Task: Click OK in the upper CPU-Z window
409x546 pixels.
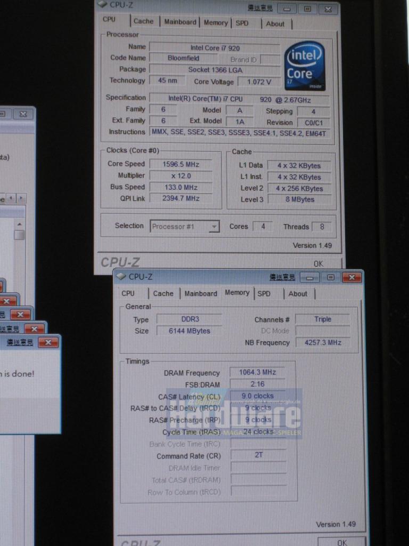Action: click(x=318, y=263)
